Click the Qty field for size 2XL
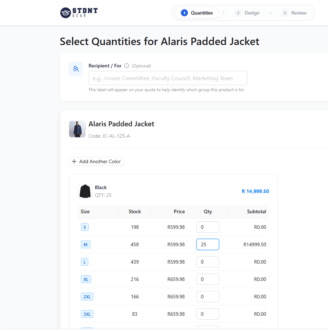Image resolution: width=328 pixels, height=331 pixels. pyautogui.click(x=208, y=297)
